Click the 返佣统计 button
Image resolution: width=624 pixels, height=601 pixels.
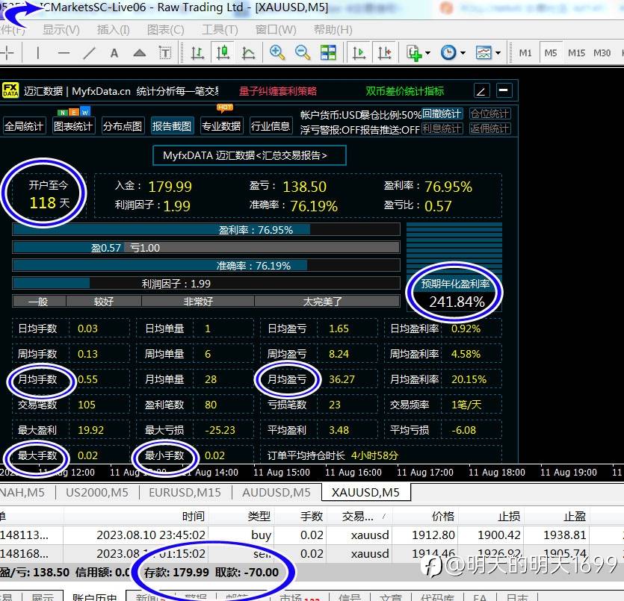tap(490, 128)
